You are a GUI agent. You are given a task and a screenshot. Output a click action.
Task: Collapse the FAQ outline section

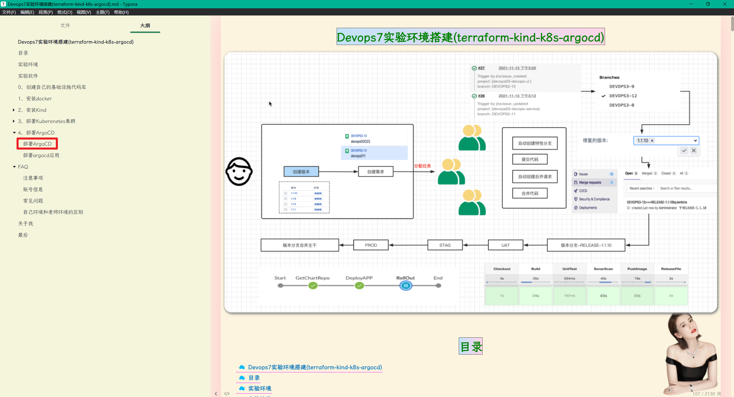[14, 167]
